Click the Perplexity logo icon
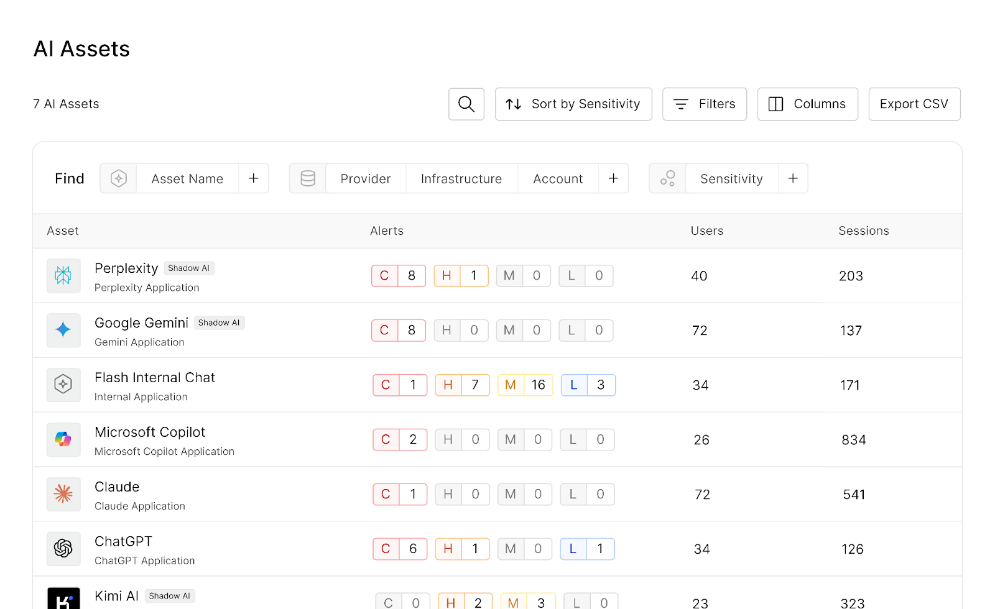 (x=63, y=275)
